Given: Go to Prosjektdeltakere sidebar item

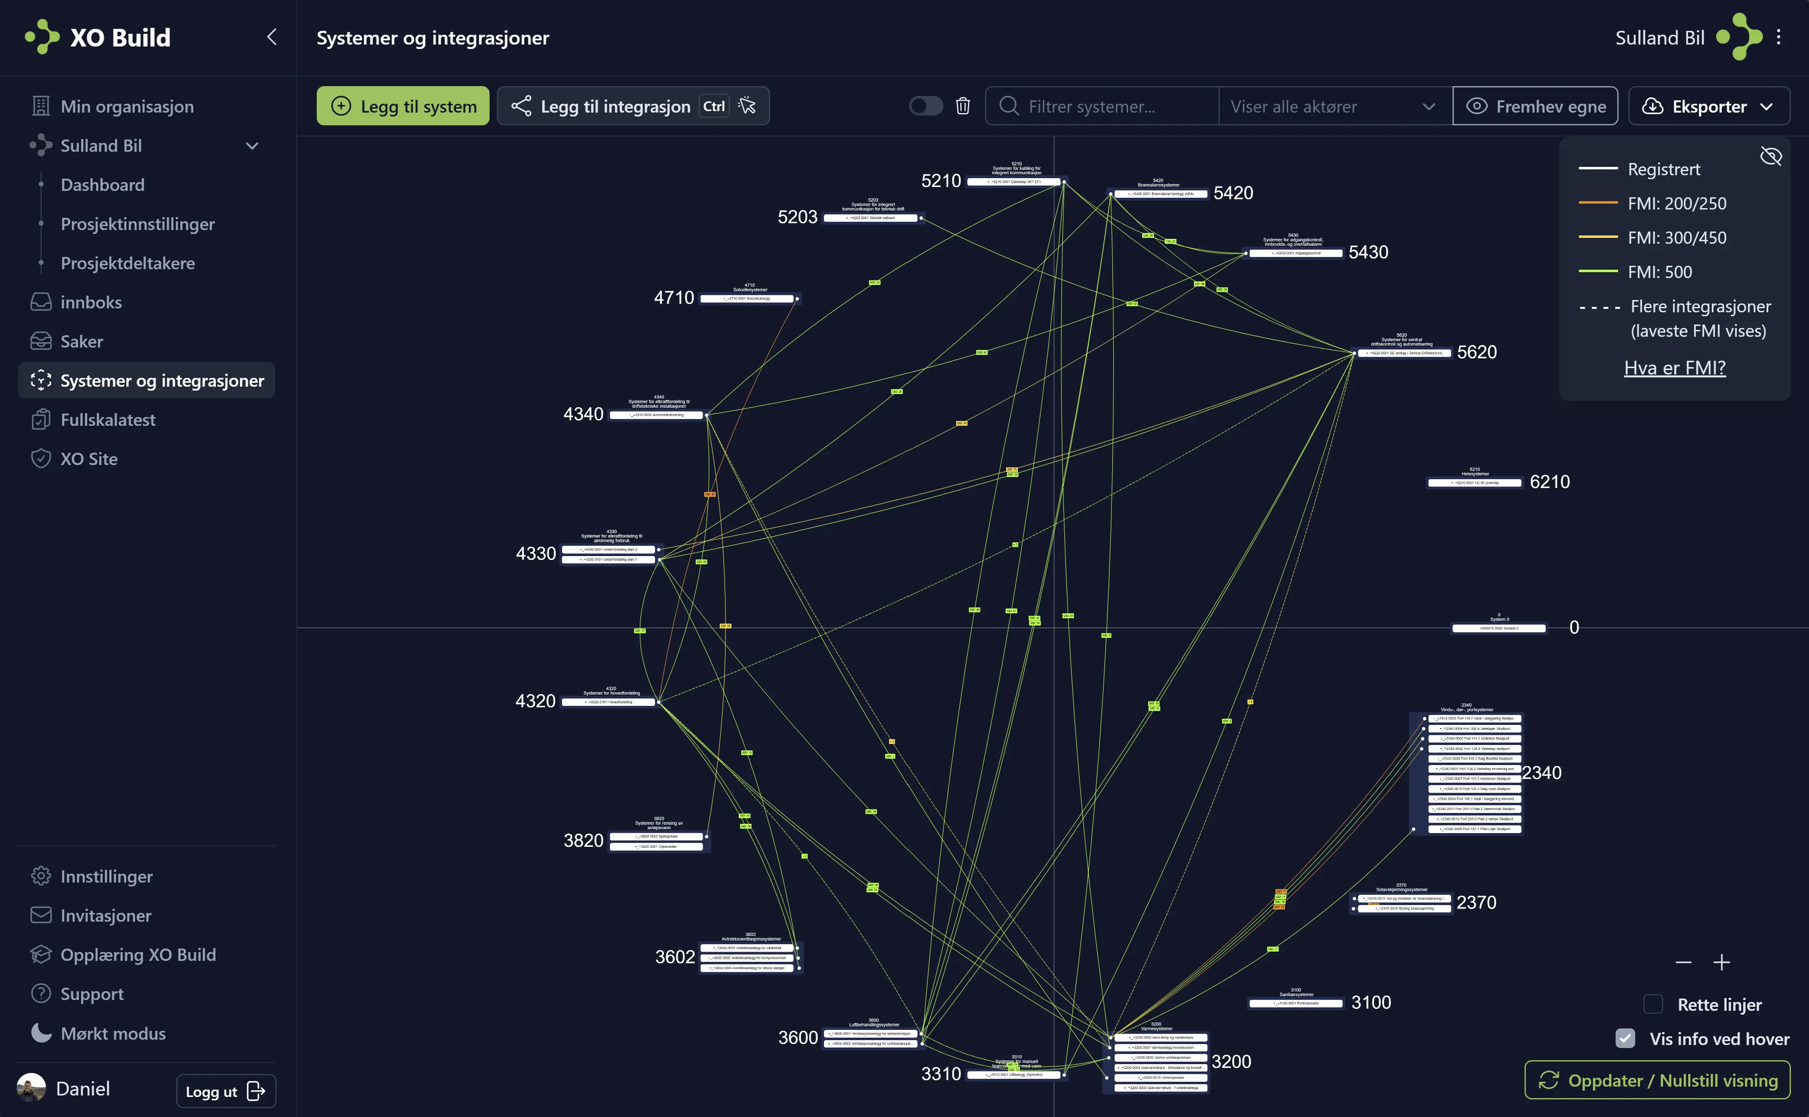Looking at the screenshot, I should point(128,263).
